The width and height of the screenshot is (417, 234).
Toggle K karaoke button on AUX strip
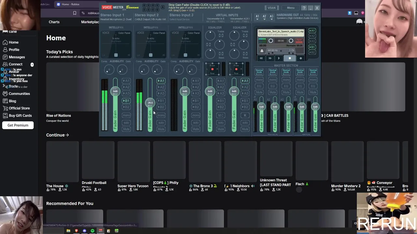click(245, 115)
